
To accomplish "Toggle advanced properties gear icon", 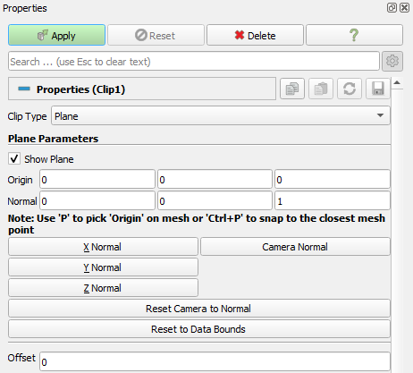I will [x=392, y=61].
